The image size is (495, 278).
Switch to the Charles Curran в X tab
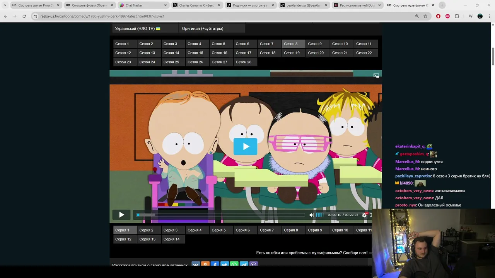point(196,5)
